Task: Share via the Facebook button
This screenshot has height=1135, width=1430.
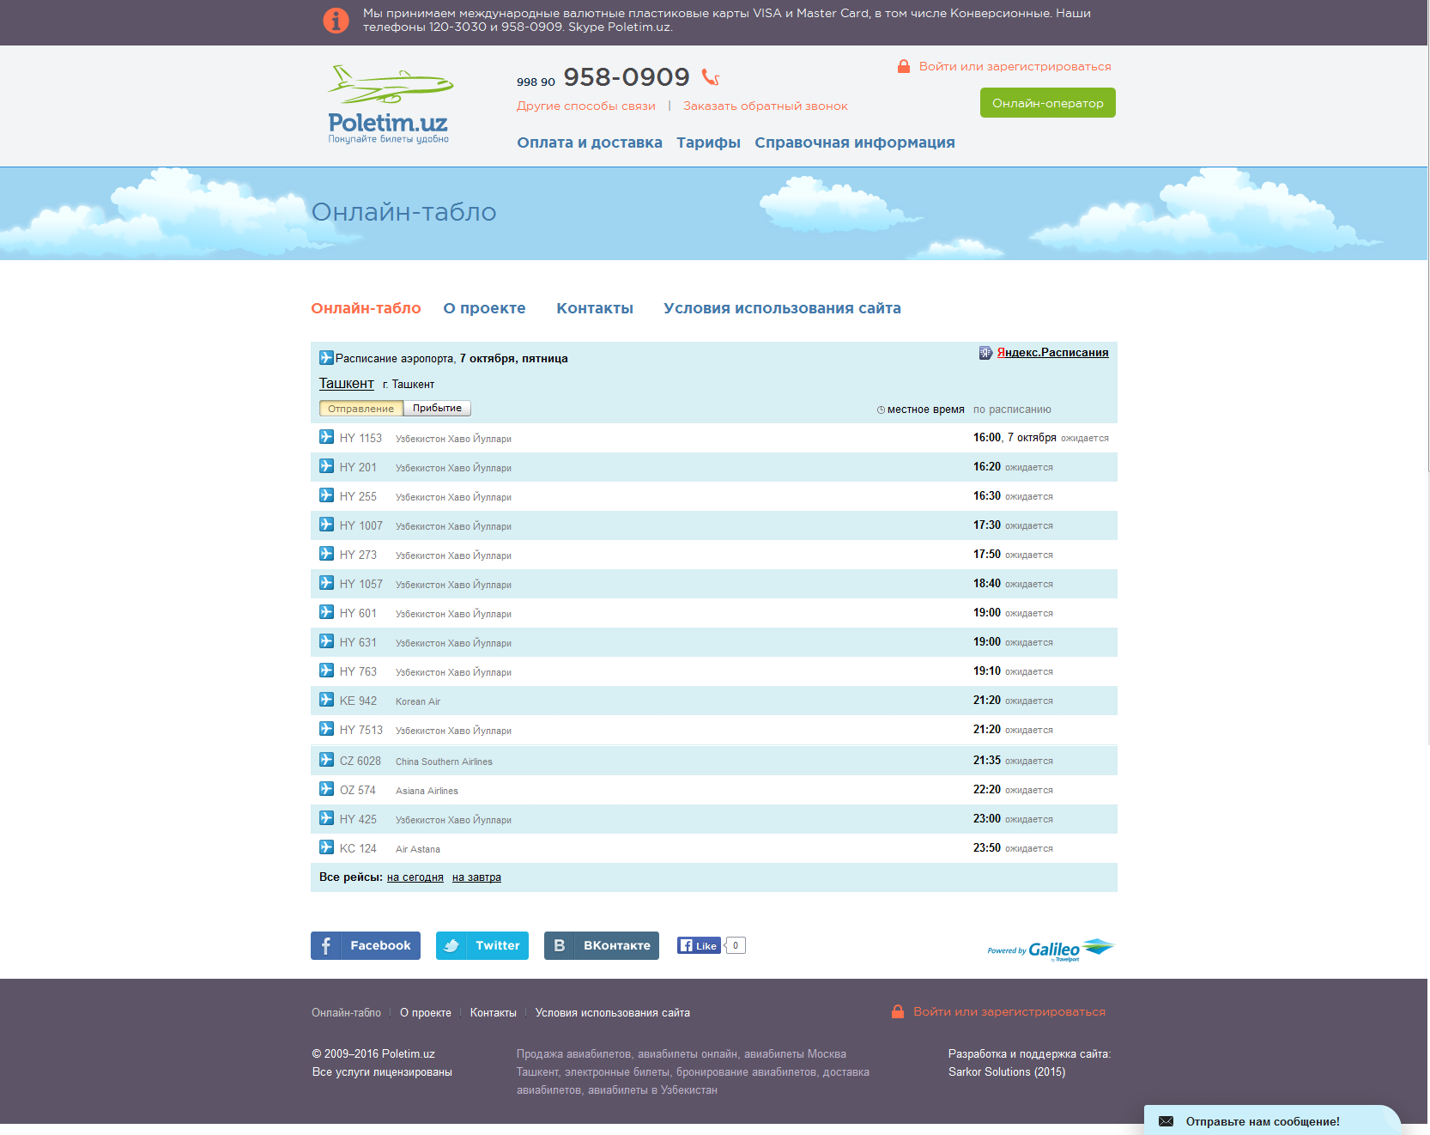Action: [366, 945]
